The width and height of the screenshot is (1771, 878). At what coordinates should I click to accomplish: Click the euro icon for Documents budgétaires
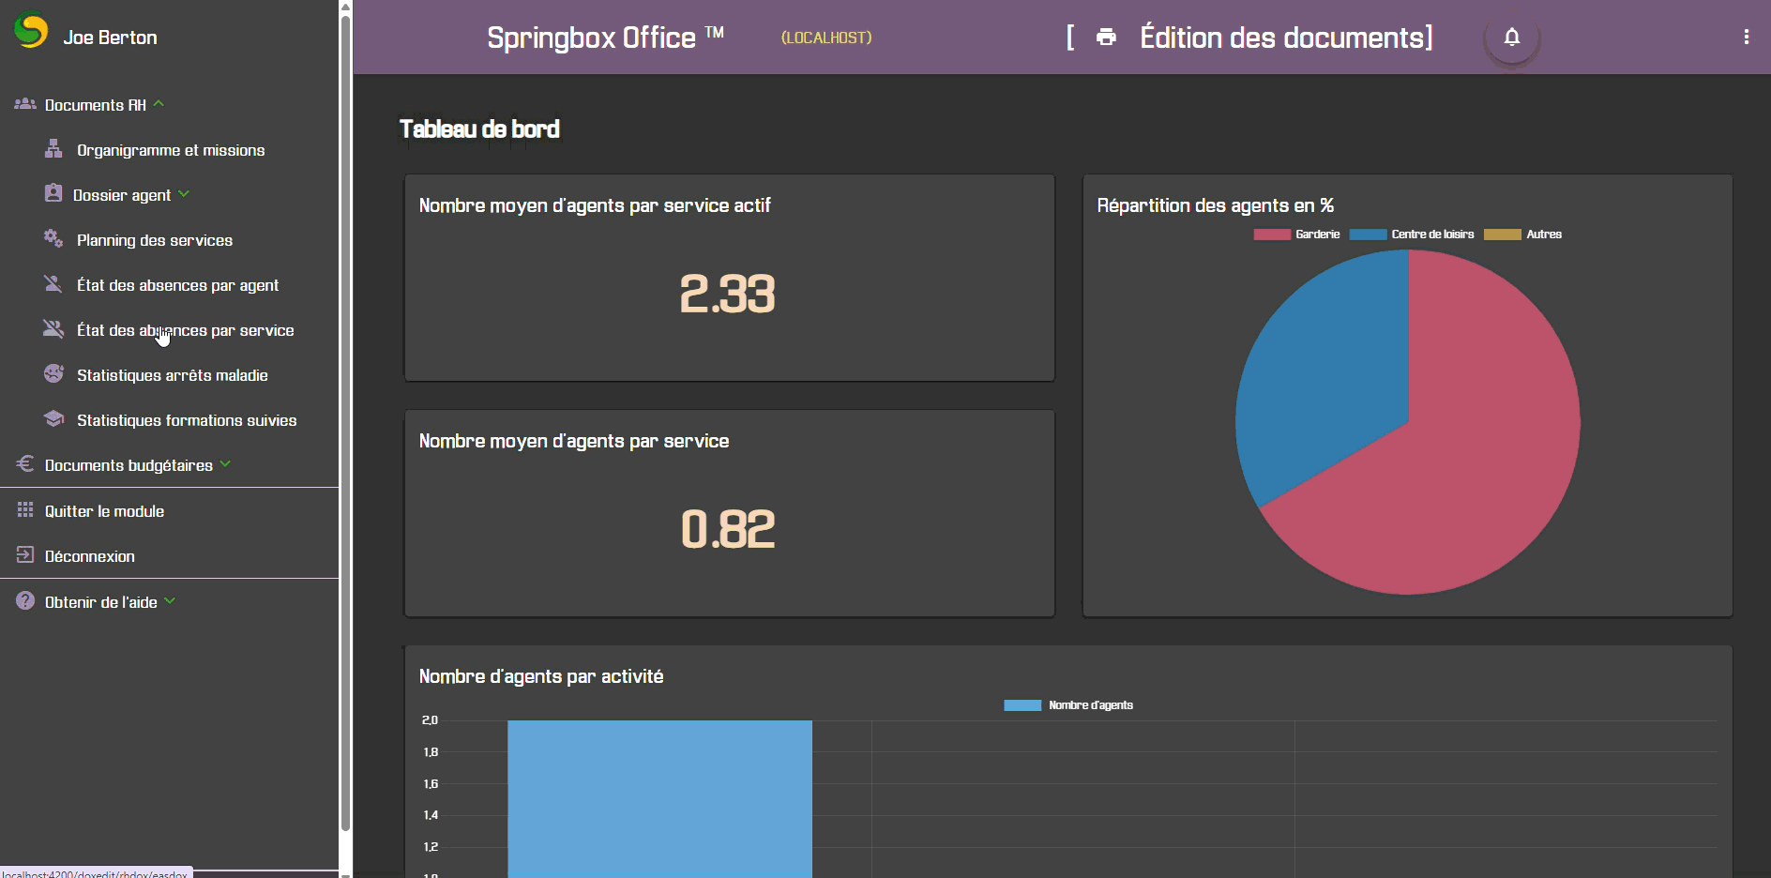click(x=25, y=463)
